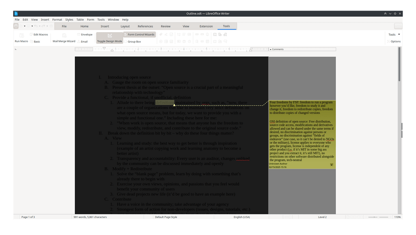This screenshot has width=416, height=235.
Task: Open Options via the gear icon
Action: 394,41
